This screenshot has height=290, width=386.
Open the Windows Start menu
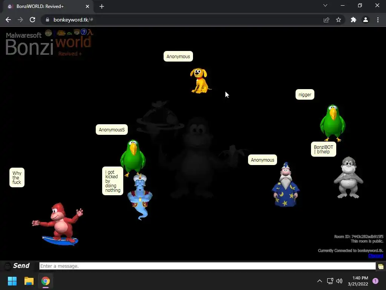(x=12, y=281)
